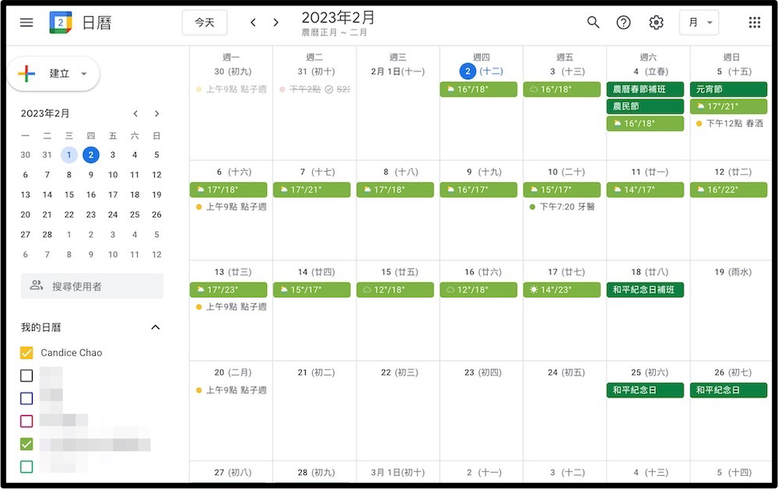Toggle the green checked calendar checkbox
This screenshot has height=489, width=778.
(26, 444)
